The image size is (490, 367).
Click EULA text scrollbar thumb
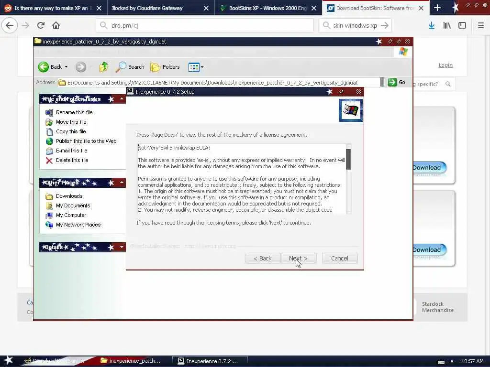[x=348, y=160]
